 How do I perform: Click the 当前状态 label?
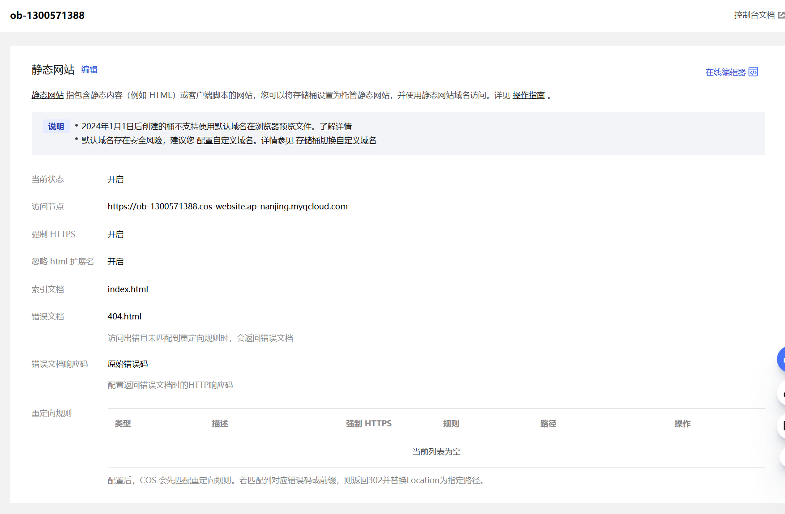click(47, 179)
